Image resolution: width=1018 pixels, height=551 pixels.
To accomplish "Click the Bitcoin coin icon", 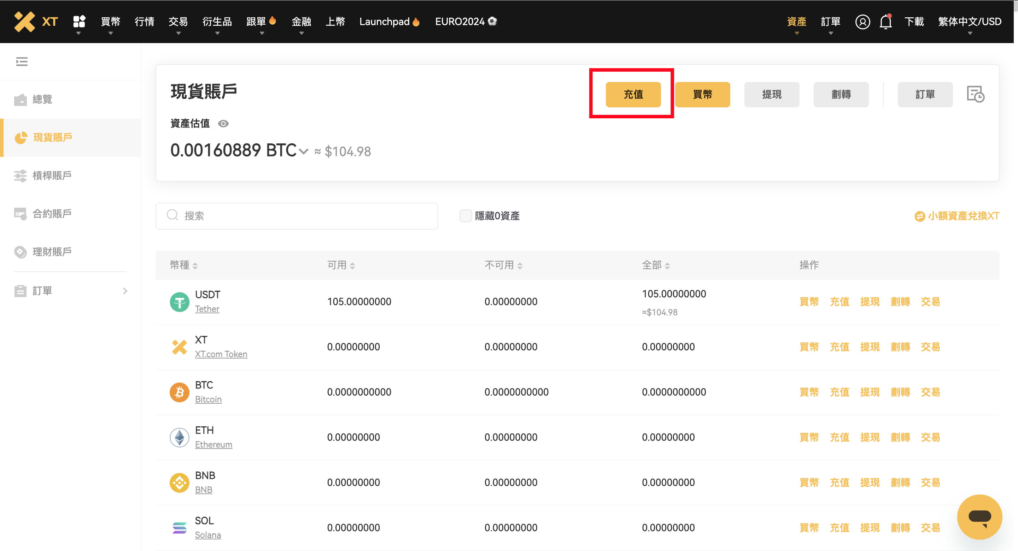I will click(180, 392).
